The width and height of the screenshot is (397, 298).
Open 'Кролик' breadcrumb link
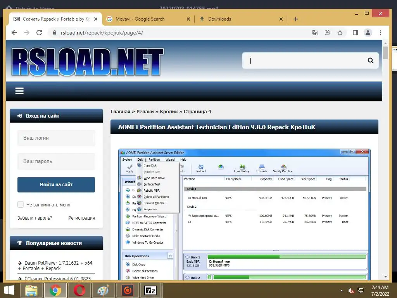click(169, 112)
